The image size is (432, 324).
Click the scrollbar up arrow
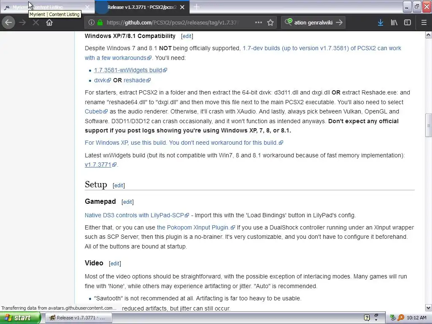429,35
